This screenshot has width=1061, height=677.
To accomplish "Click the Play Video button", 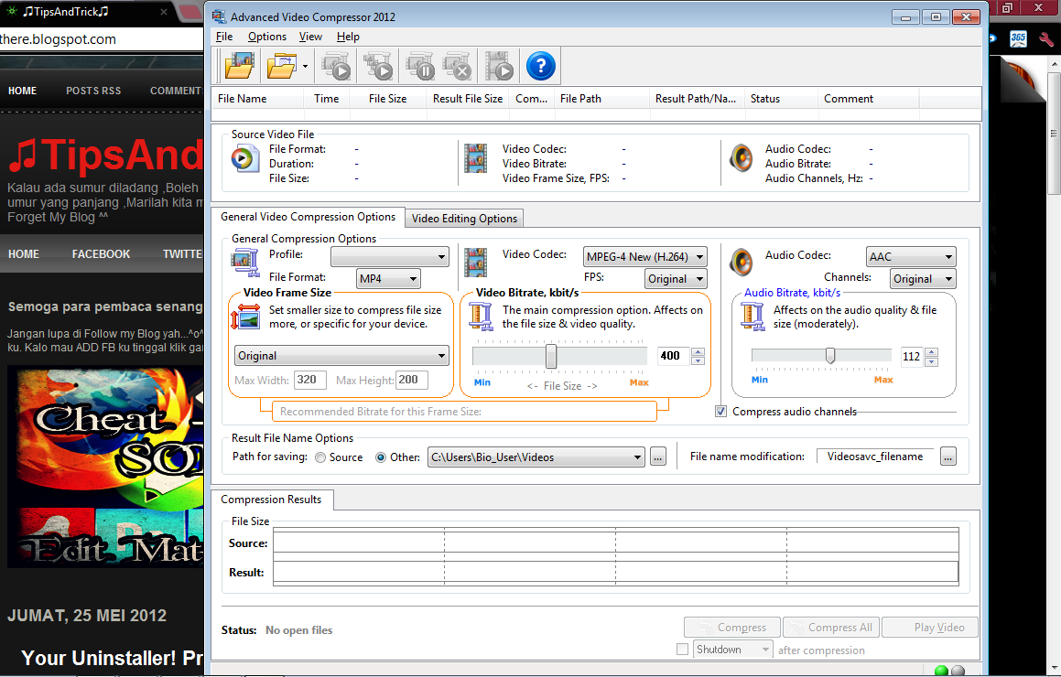I will pos(930,628).
